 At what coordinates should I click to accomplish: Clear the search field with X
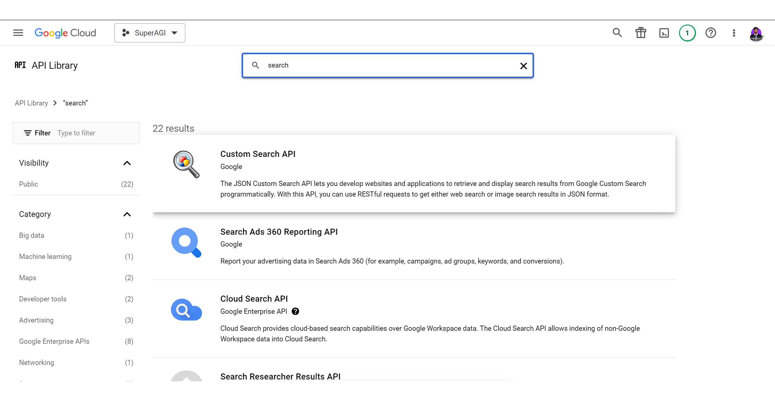[523, 66]
